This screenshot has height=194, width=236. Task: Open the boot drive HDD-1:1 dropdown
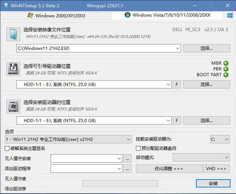(x=168, y=85)
